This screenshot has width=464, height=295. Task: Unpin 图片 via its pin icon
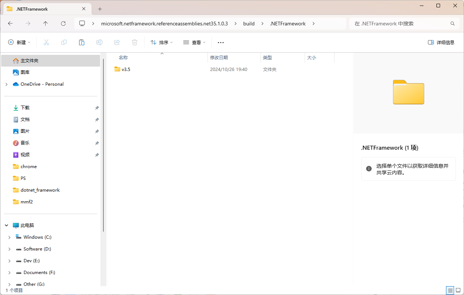tap(97, 132)
